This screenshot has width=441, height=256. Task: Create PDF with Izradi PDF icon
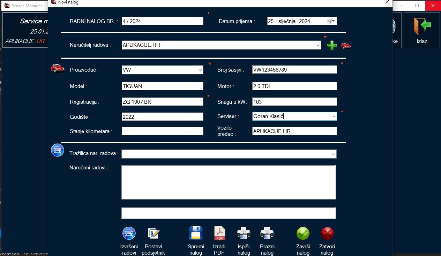[x=219, y=233]
